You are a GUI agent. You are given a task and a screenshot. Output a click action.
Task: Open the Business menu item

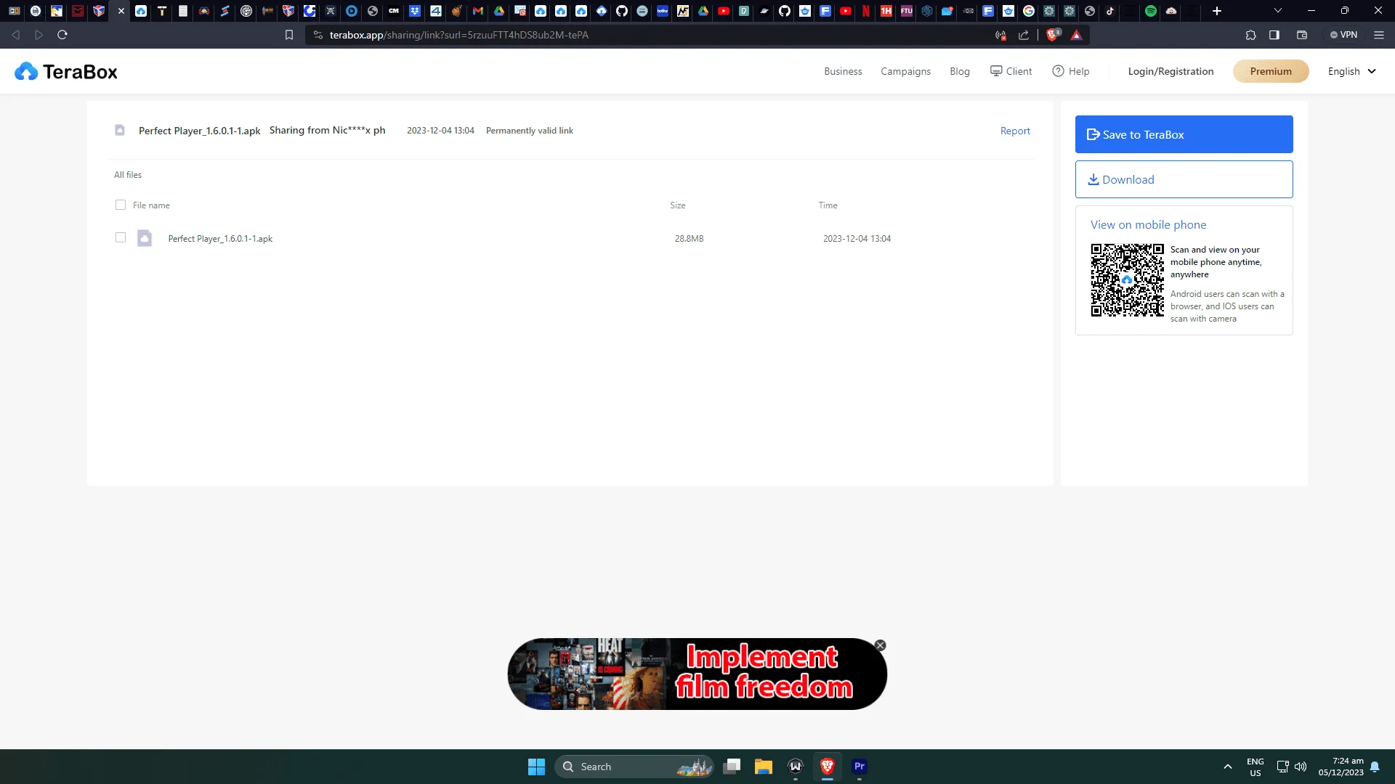click(843, 71)
